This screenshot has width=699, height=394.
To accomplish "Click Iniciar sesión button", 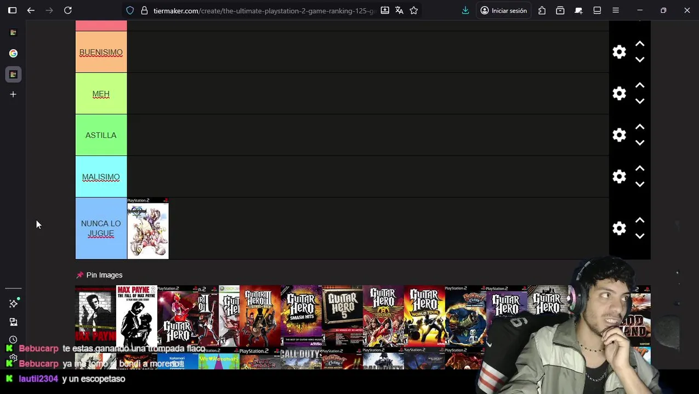I will click(503, 10).
